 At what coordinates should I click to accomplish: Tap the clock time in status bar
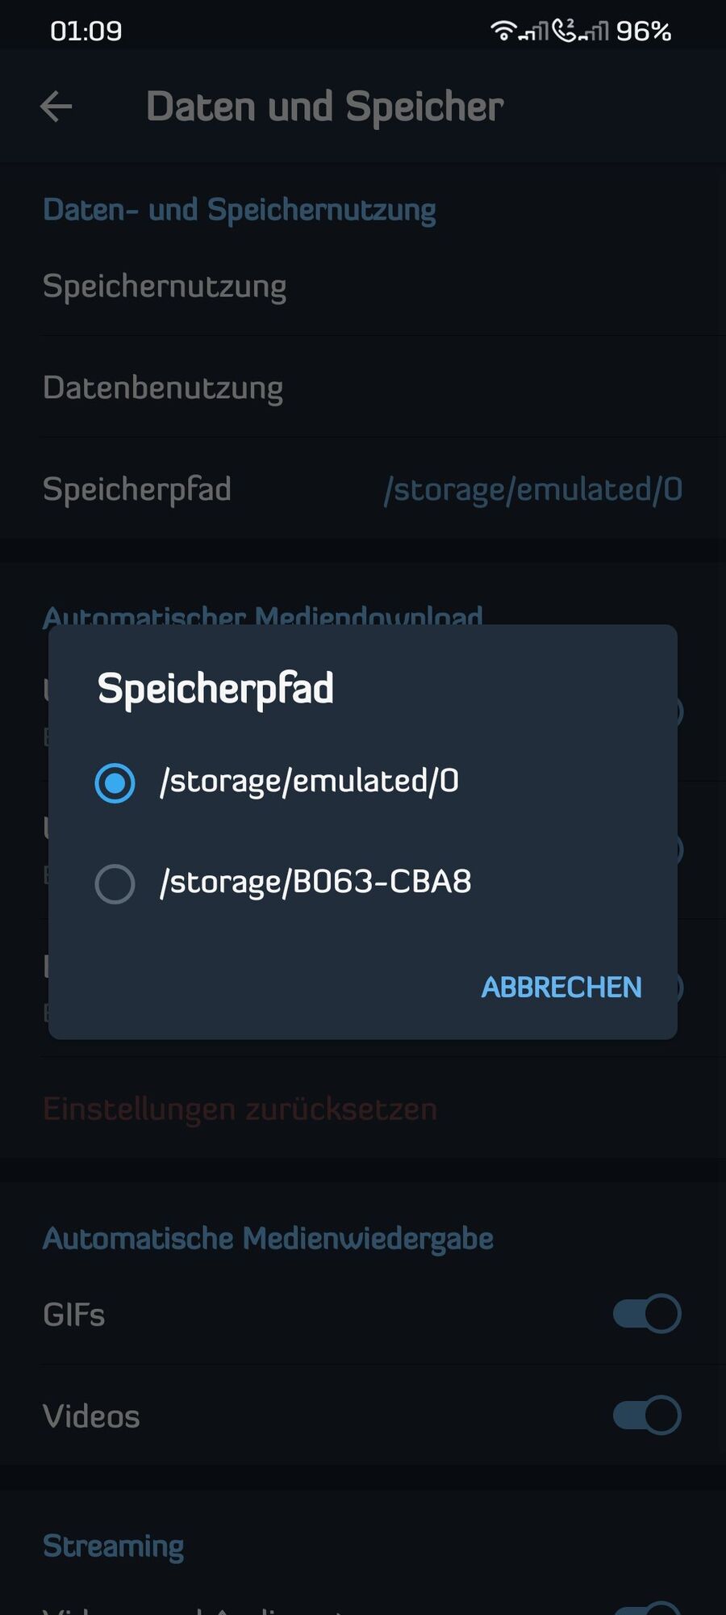pos(86,31)
